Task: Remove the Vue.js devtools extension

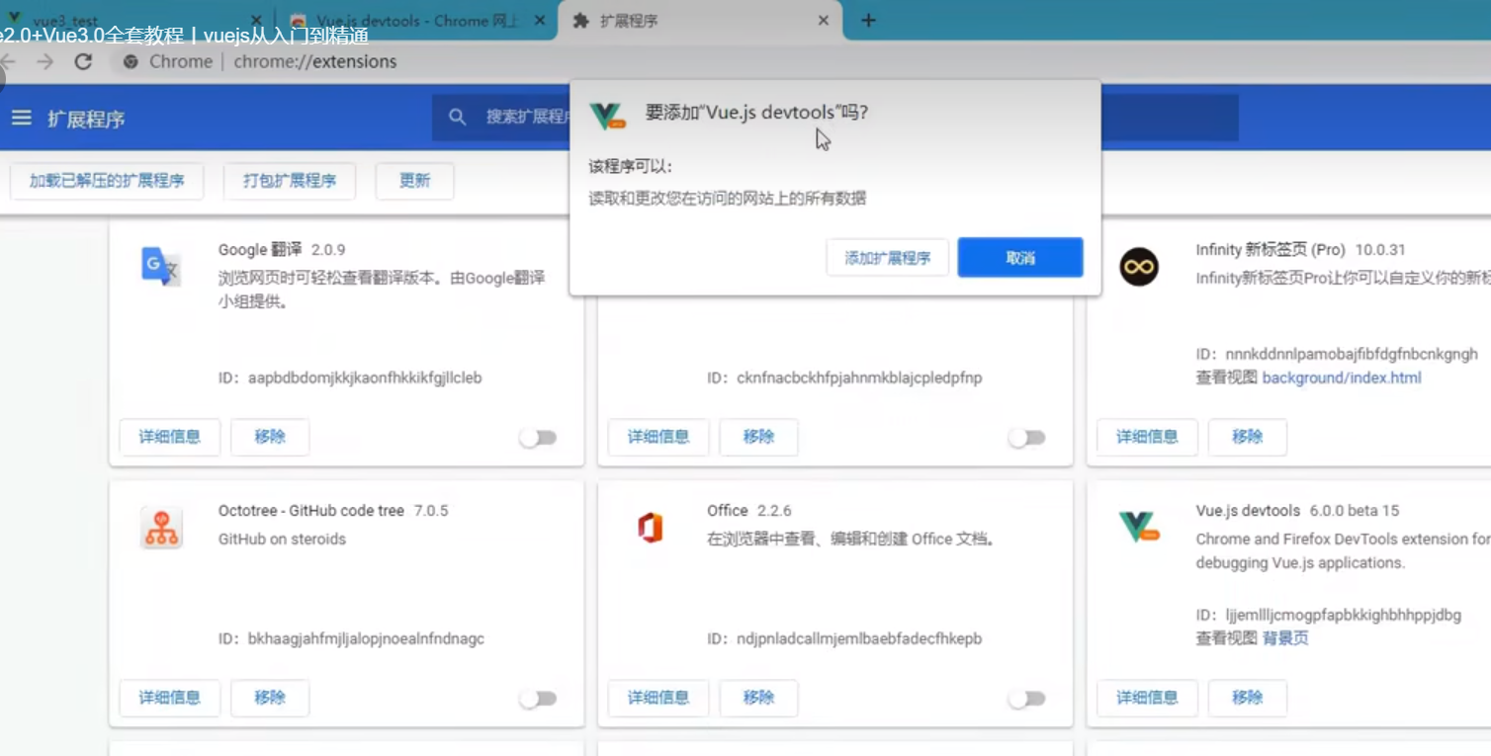Action: [x=1248, y=698]
